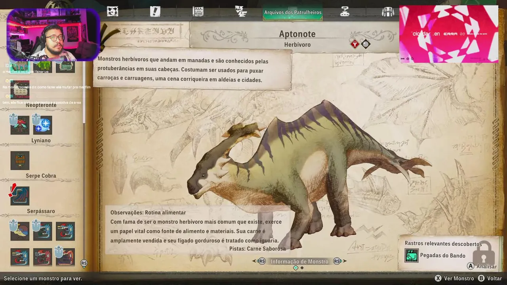Click the green active page indicator dot

tap(295, 268)
